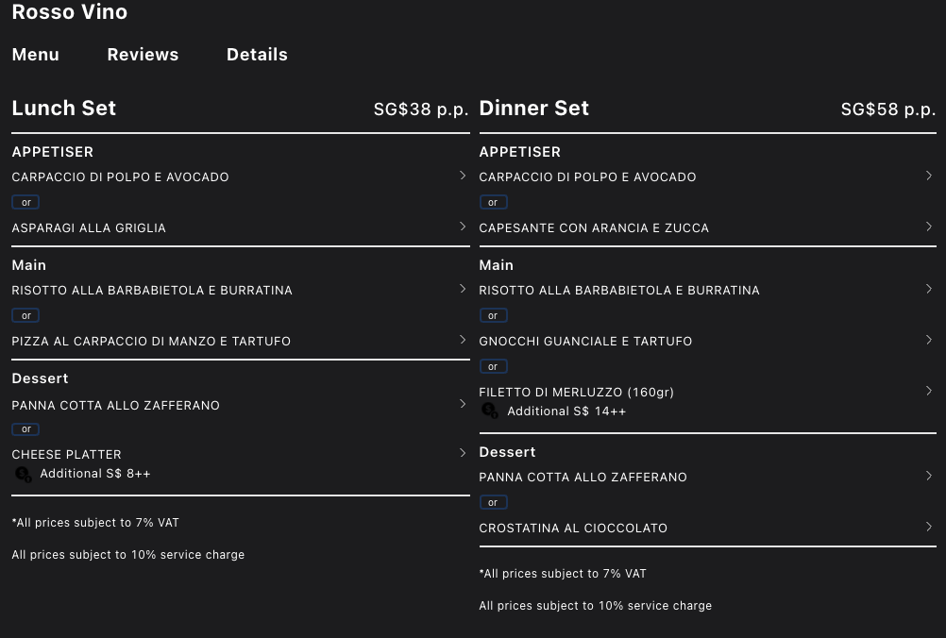Open Capesante con Arancia e Zucca chevron
This screenshot has width=946, height=638.
[929, 227]
